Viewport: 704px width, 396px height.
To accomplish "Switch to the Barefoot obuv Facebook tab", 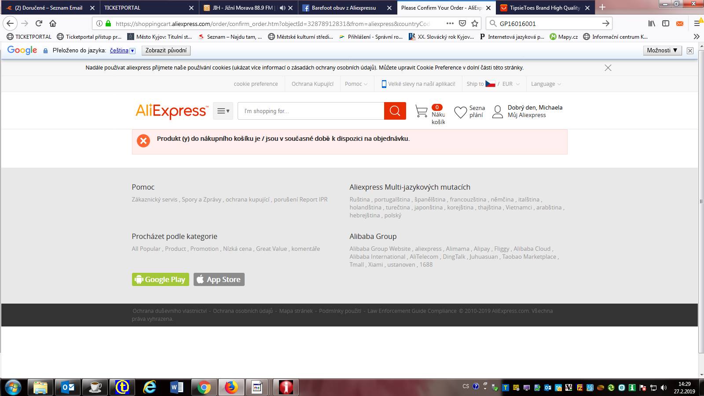I will 343,8.
